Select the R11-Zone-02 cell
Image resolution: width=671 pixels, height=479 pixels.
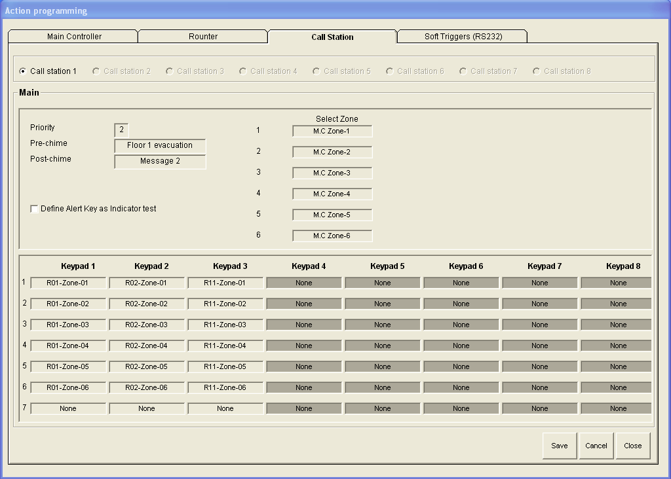pos(225,304)
